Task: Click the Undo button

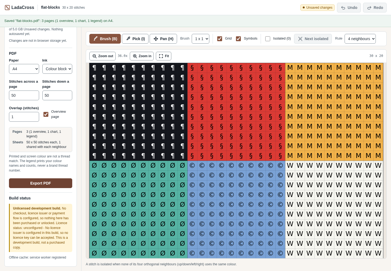Action: tap(349, 8)
